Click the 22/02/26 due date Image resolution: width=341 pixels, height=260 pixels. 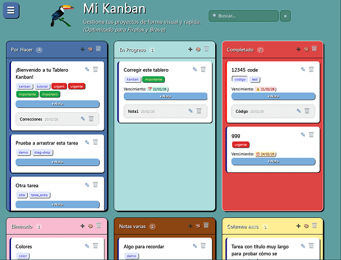click(159, 89)
